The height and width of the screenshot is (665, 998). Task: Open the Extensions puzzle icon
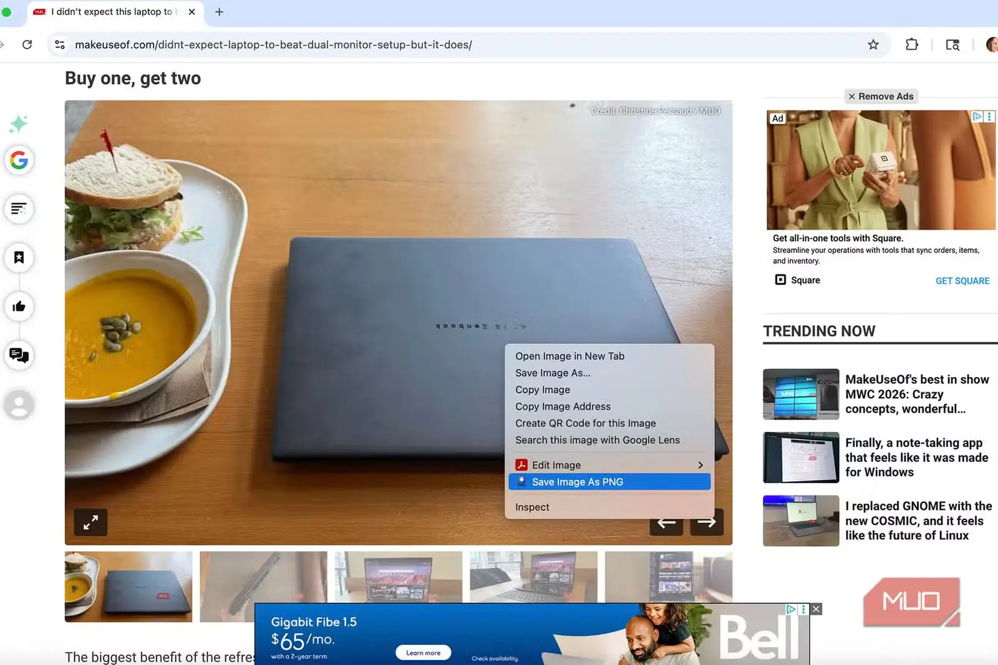pos(912,44)
